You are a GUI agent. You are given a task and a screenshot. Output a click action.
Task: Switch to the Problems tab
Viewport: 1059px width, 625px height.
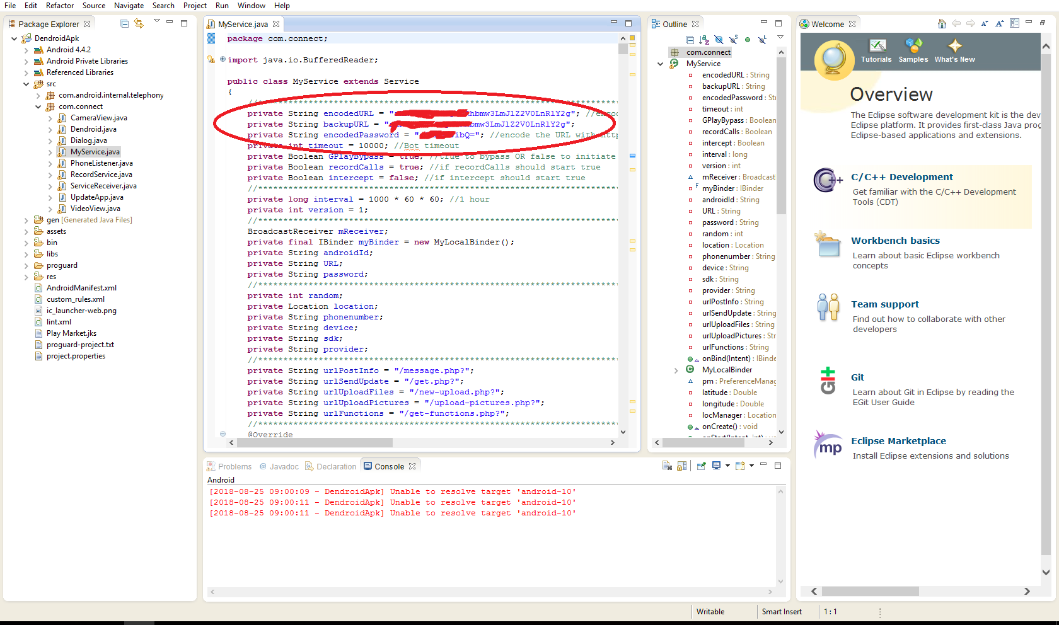tap(234, 467)
